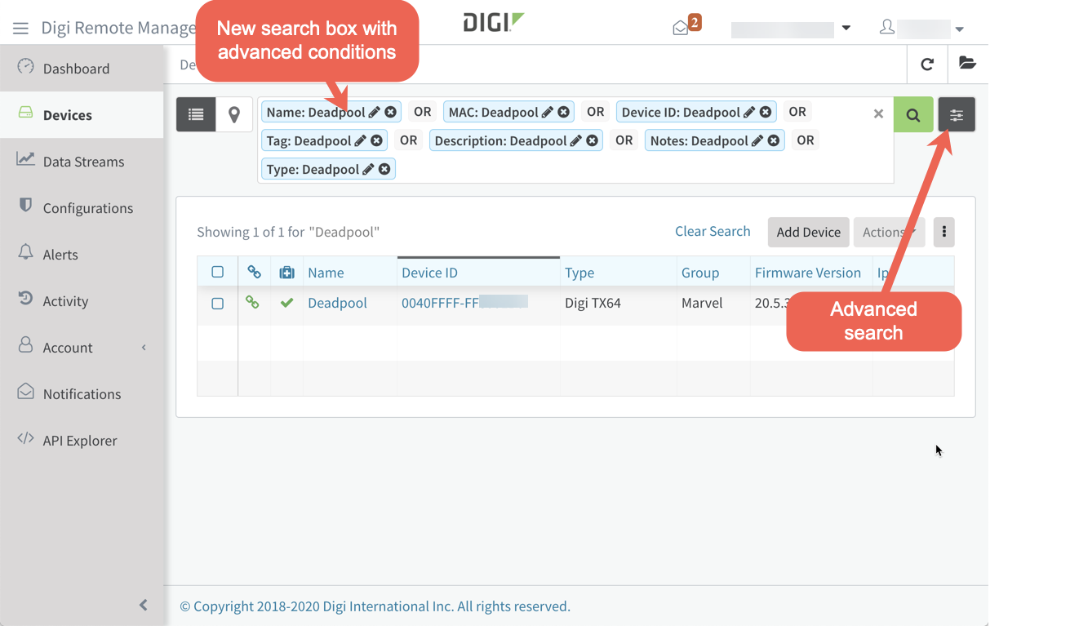1070x626 pixels.
Task: Run the search with green magnifier button
Action: point(913,115)
